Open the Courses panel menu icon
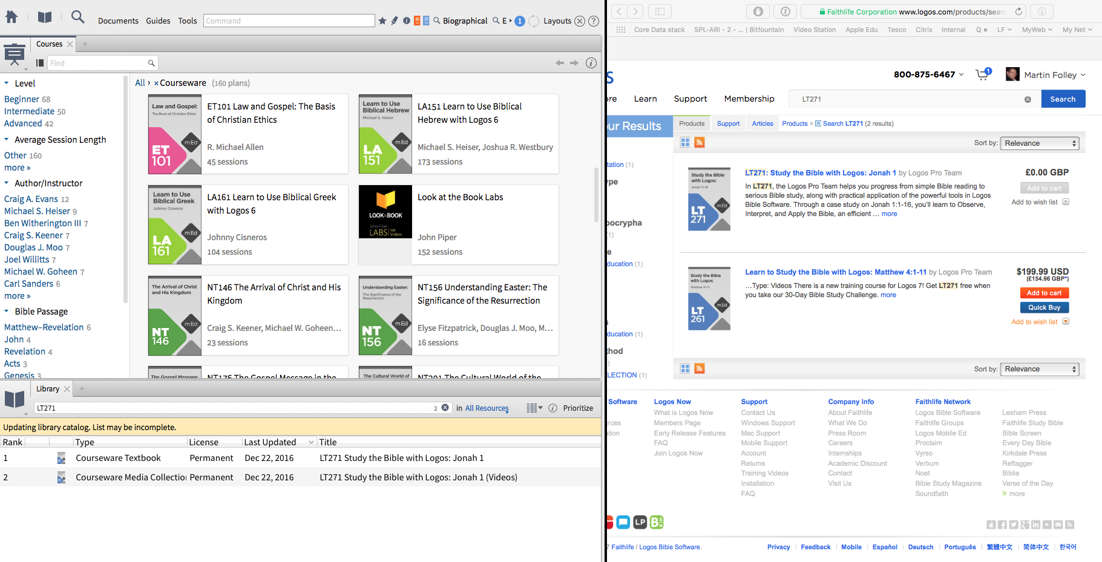Screen dimensions: 1102x562 [x=15, y=55]
